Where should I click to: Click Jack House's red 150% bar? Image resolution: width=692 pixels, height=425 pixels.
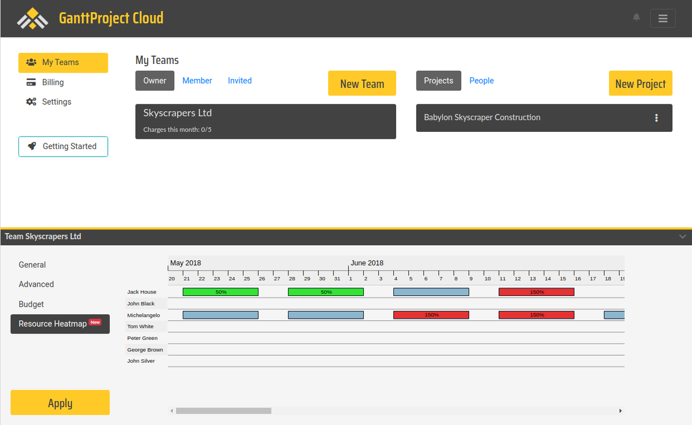536,292
